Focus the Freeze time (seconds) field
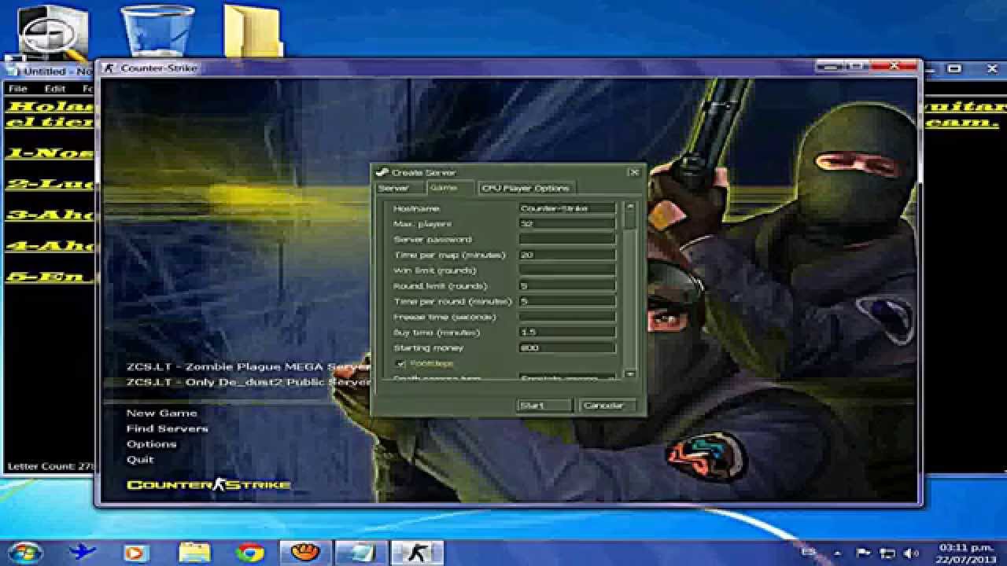The image size is (1007, 566). tap(566, 317)
